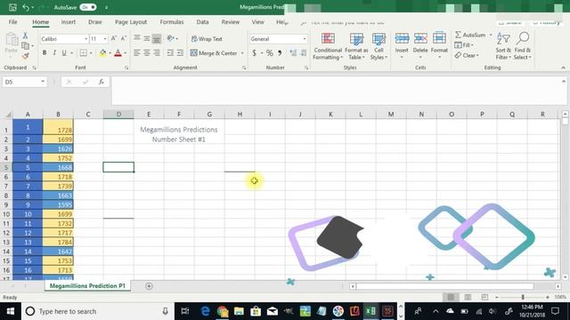Select the Megamillions Prediction P1 sheet tab
The width and height of the screenshot is (570, 320).
coord(87,286)
